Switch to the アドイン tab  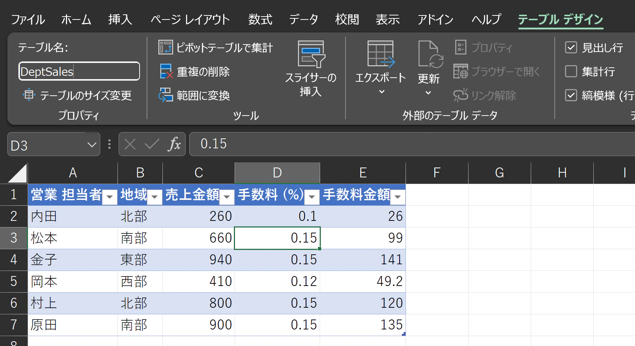(435, 19)
